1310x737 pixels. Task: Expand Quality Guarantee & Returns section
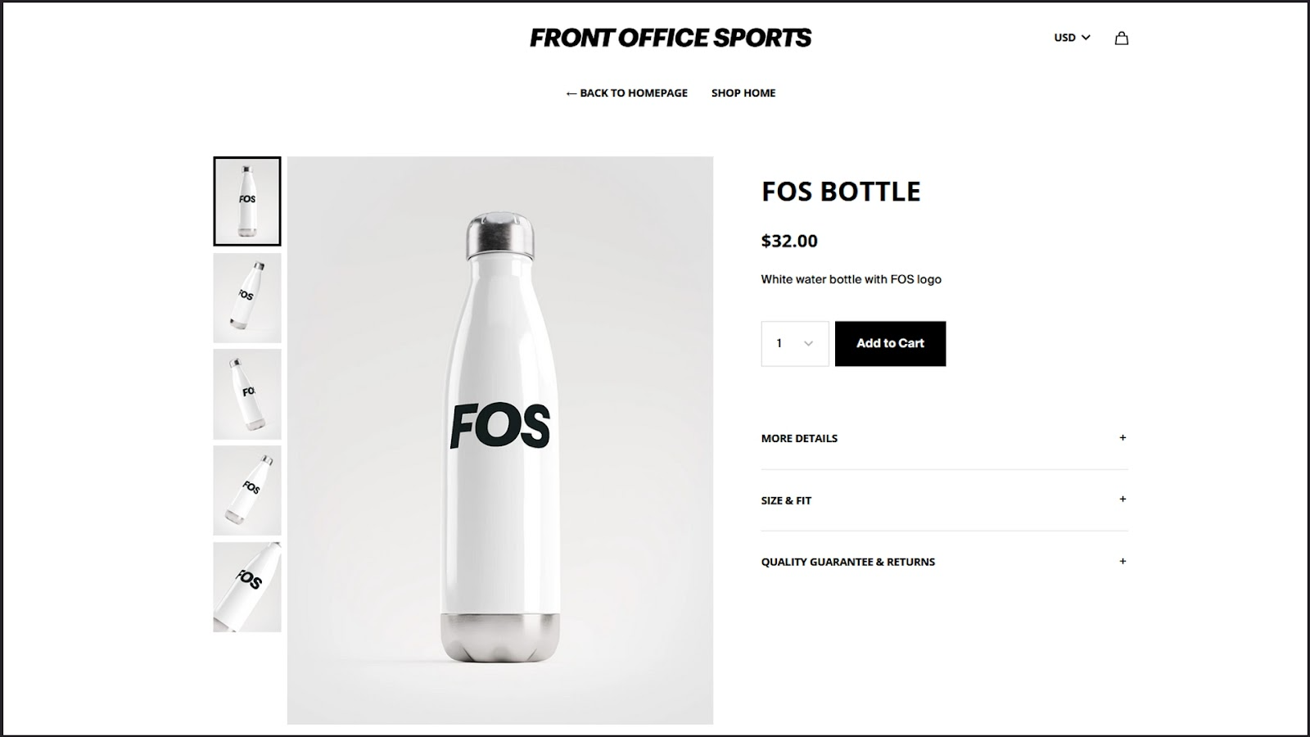pos(847,562)
